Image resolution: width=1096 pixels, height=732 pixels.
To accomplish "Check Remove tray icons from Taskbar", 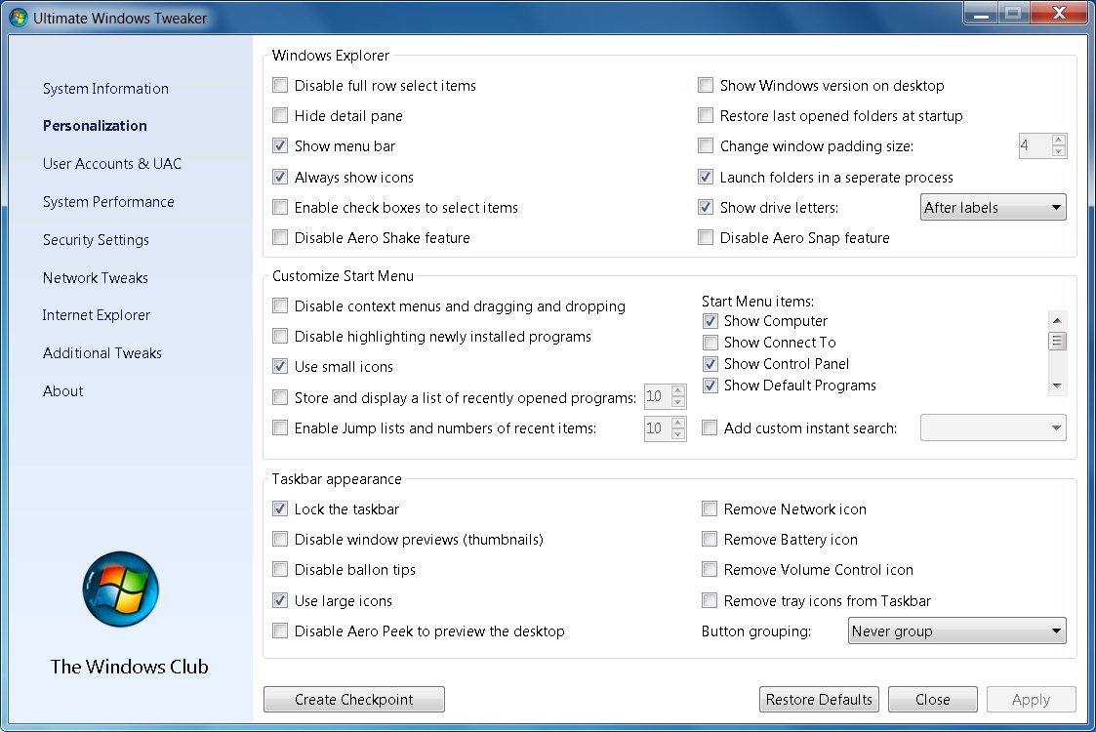I will tap(710, 600).
